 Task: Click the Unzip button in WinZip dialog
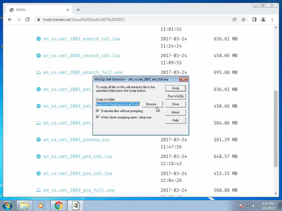pos(175,88)
